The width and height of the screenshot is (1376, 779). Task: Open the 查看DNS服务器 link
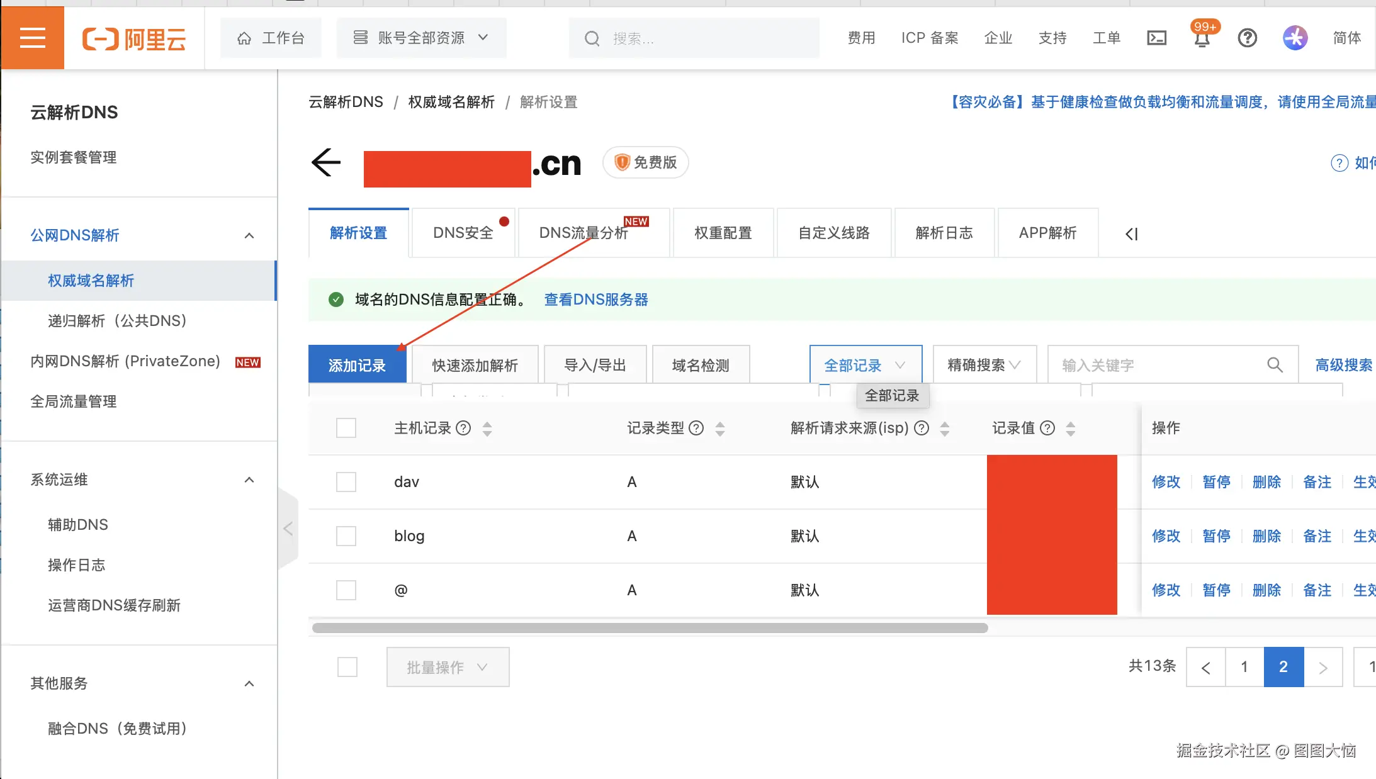coord(595,300)
